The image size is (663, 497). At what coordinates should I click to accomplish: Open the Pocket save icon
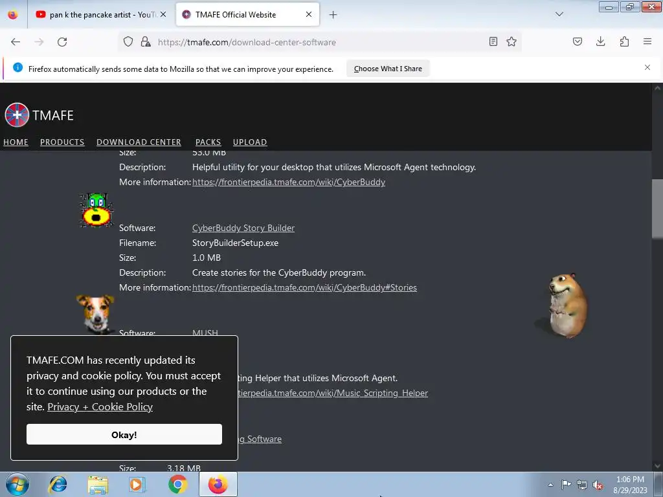[578, 41]
